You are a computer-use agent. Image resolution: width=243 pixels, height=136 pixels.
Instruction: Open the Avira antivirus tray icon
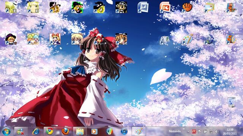[194, 131]
